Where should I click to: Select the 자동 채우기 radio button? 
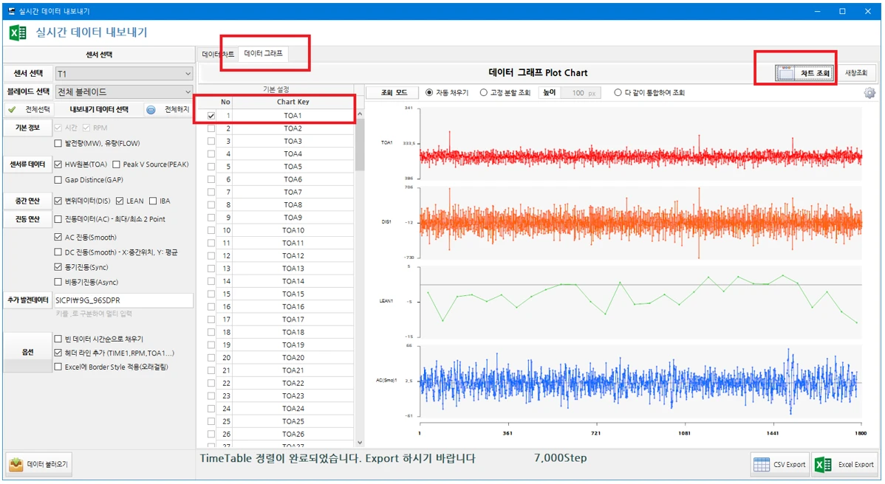point(429,93)
